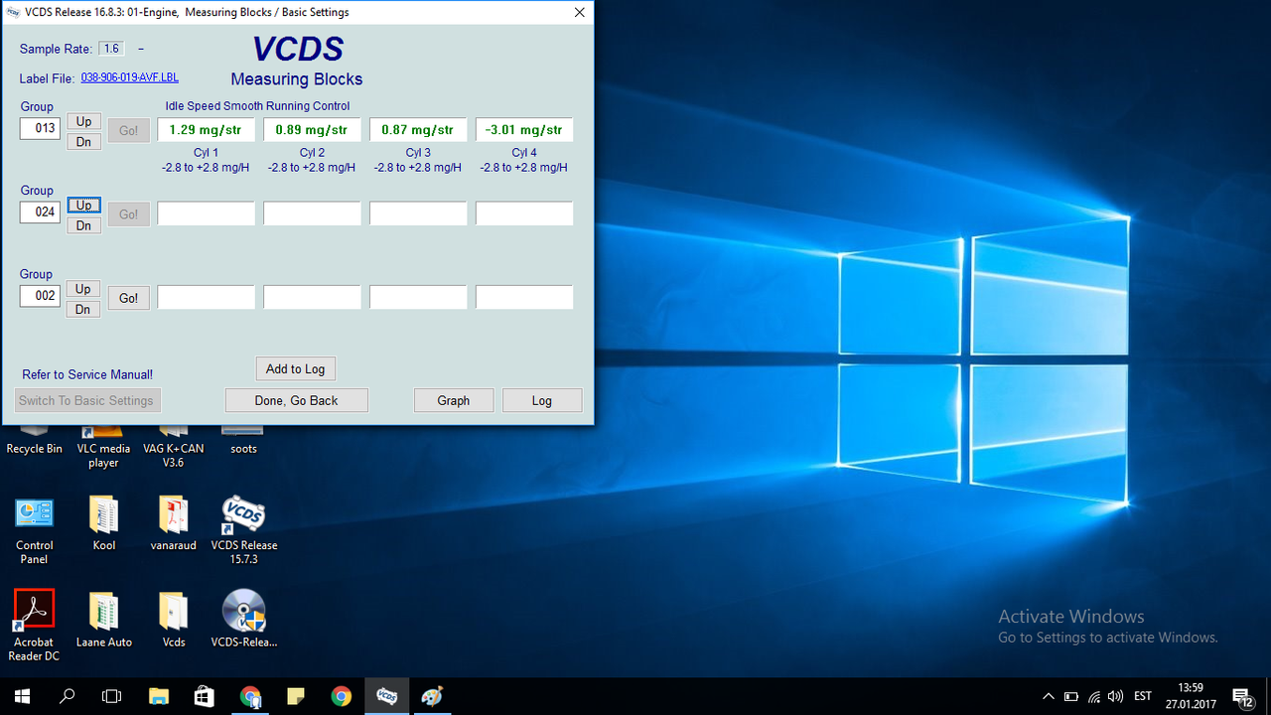Screen dimensions: 1271x715
Task: Select Cyl 4 value -3.01 mg/str
Action: 524,130
